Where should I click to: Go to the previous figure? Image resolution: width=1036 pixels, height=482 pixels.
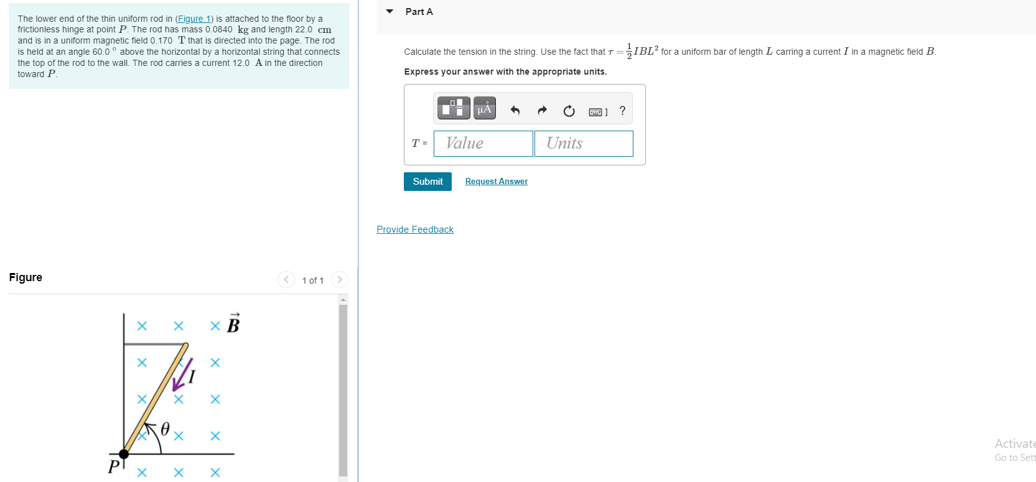pyautogui.click(x=286, y=280)
